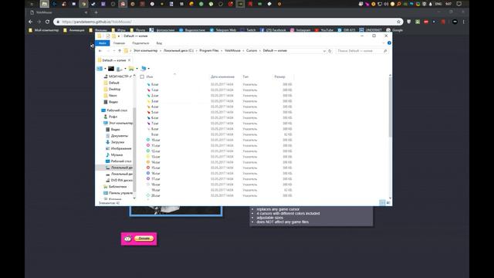Click the green folder toolbar icon
This screenshot has height=278, width=494.
pyautogui.click(x=131, y=69)
